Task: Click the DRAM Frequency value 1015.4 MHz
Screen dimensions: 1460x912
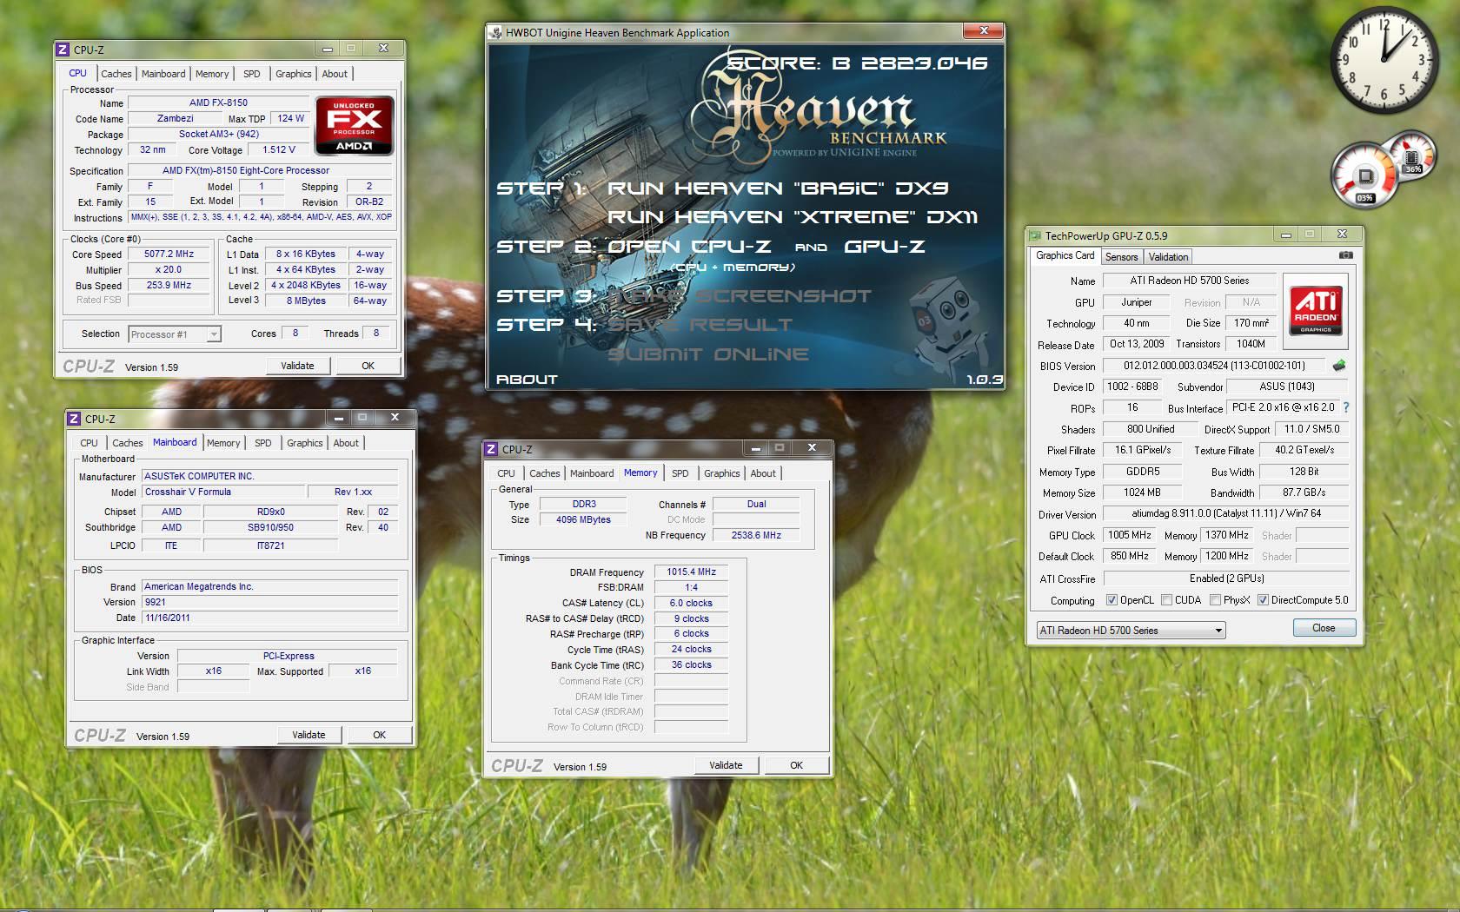Action: [692, 572]
